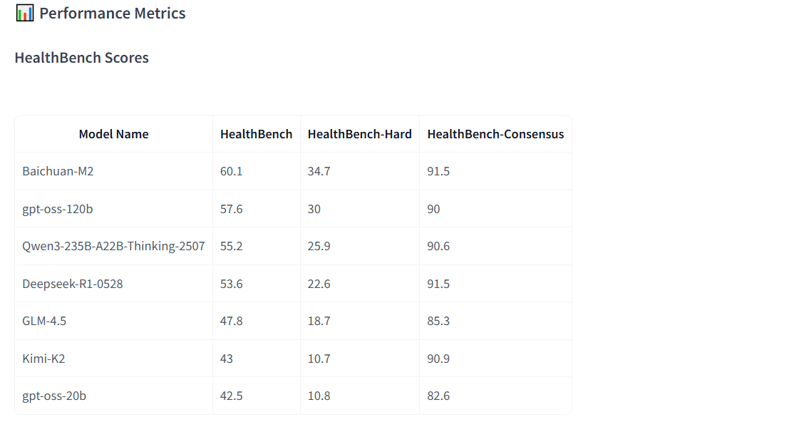Click the bar chart icon beside Performance Metrics
Image resolution: width=789 pixels, height=437 pixels.
[24, 13]
